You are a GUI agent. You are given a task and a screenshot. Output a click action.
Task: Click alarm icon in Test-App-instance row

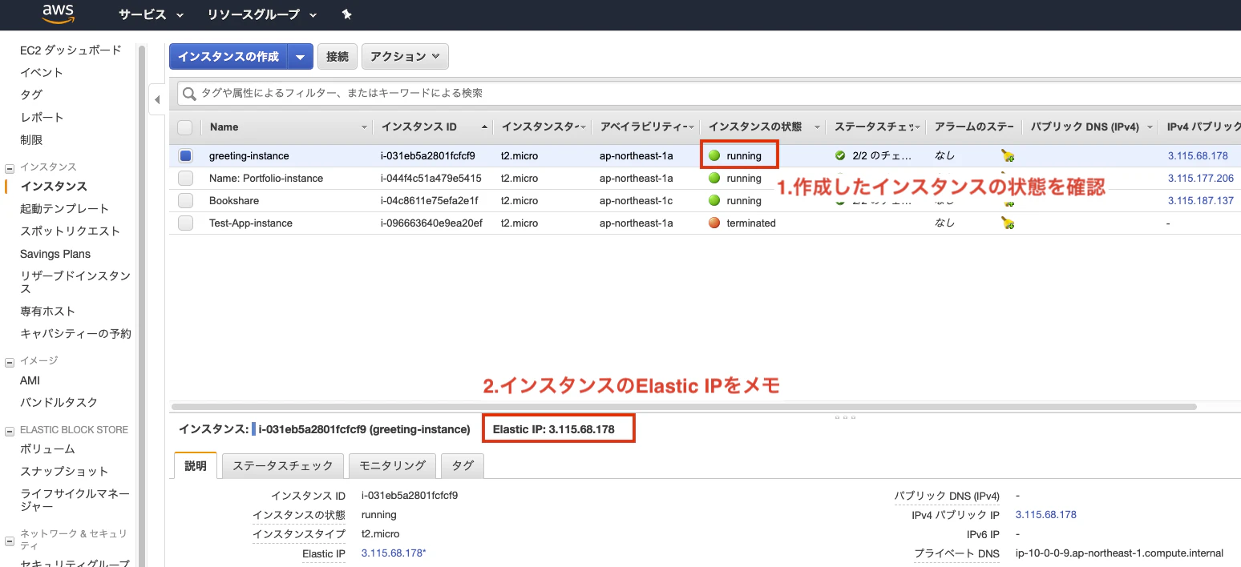tap(1008, 223)
